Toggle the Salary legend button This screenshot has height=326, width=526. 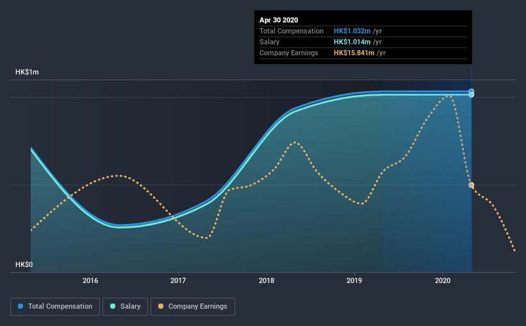(125, 307)
